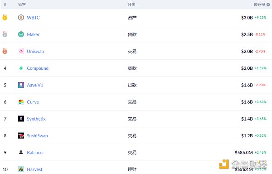Click the 名字 column header
Image resolution: width=272 pixels, height=174 pixels.
pyautogui.click(x=22, y=5)
